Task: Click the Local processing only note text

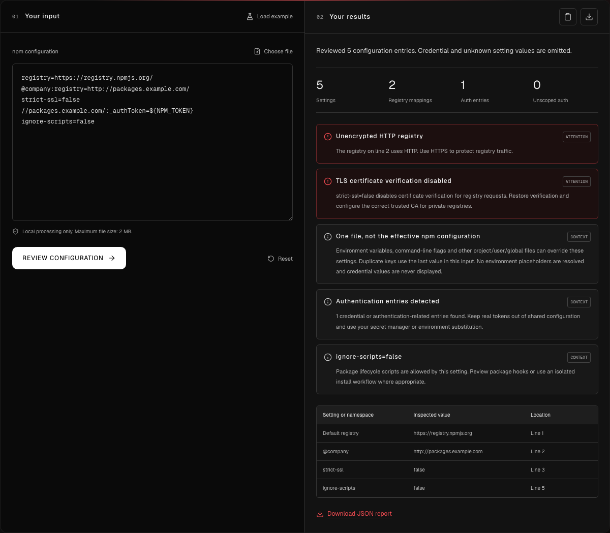Action: click(77, 232)
